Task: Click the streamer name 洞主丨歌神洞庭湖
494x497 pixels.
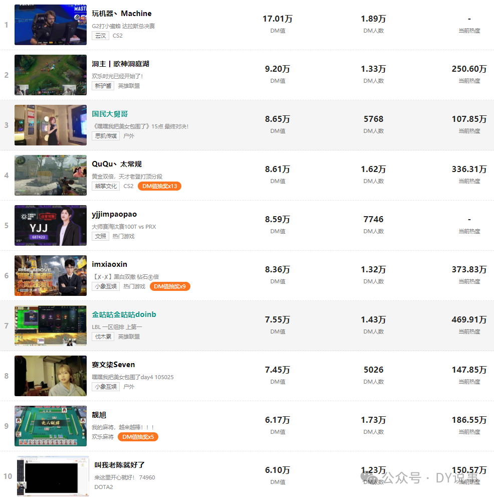Action: 120,64
